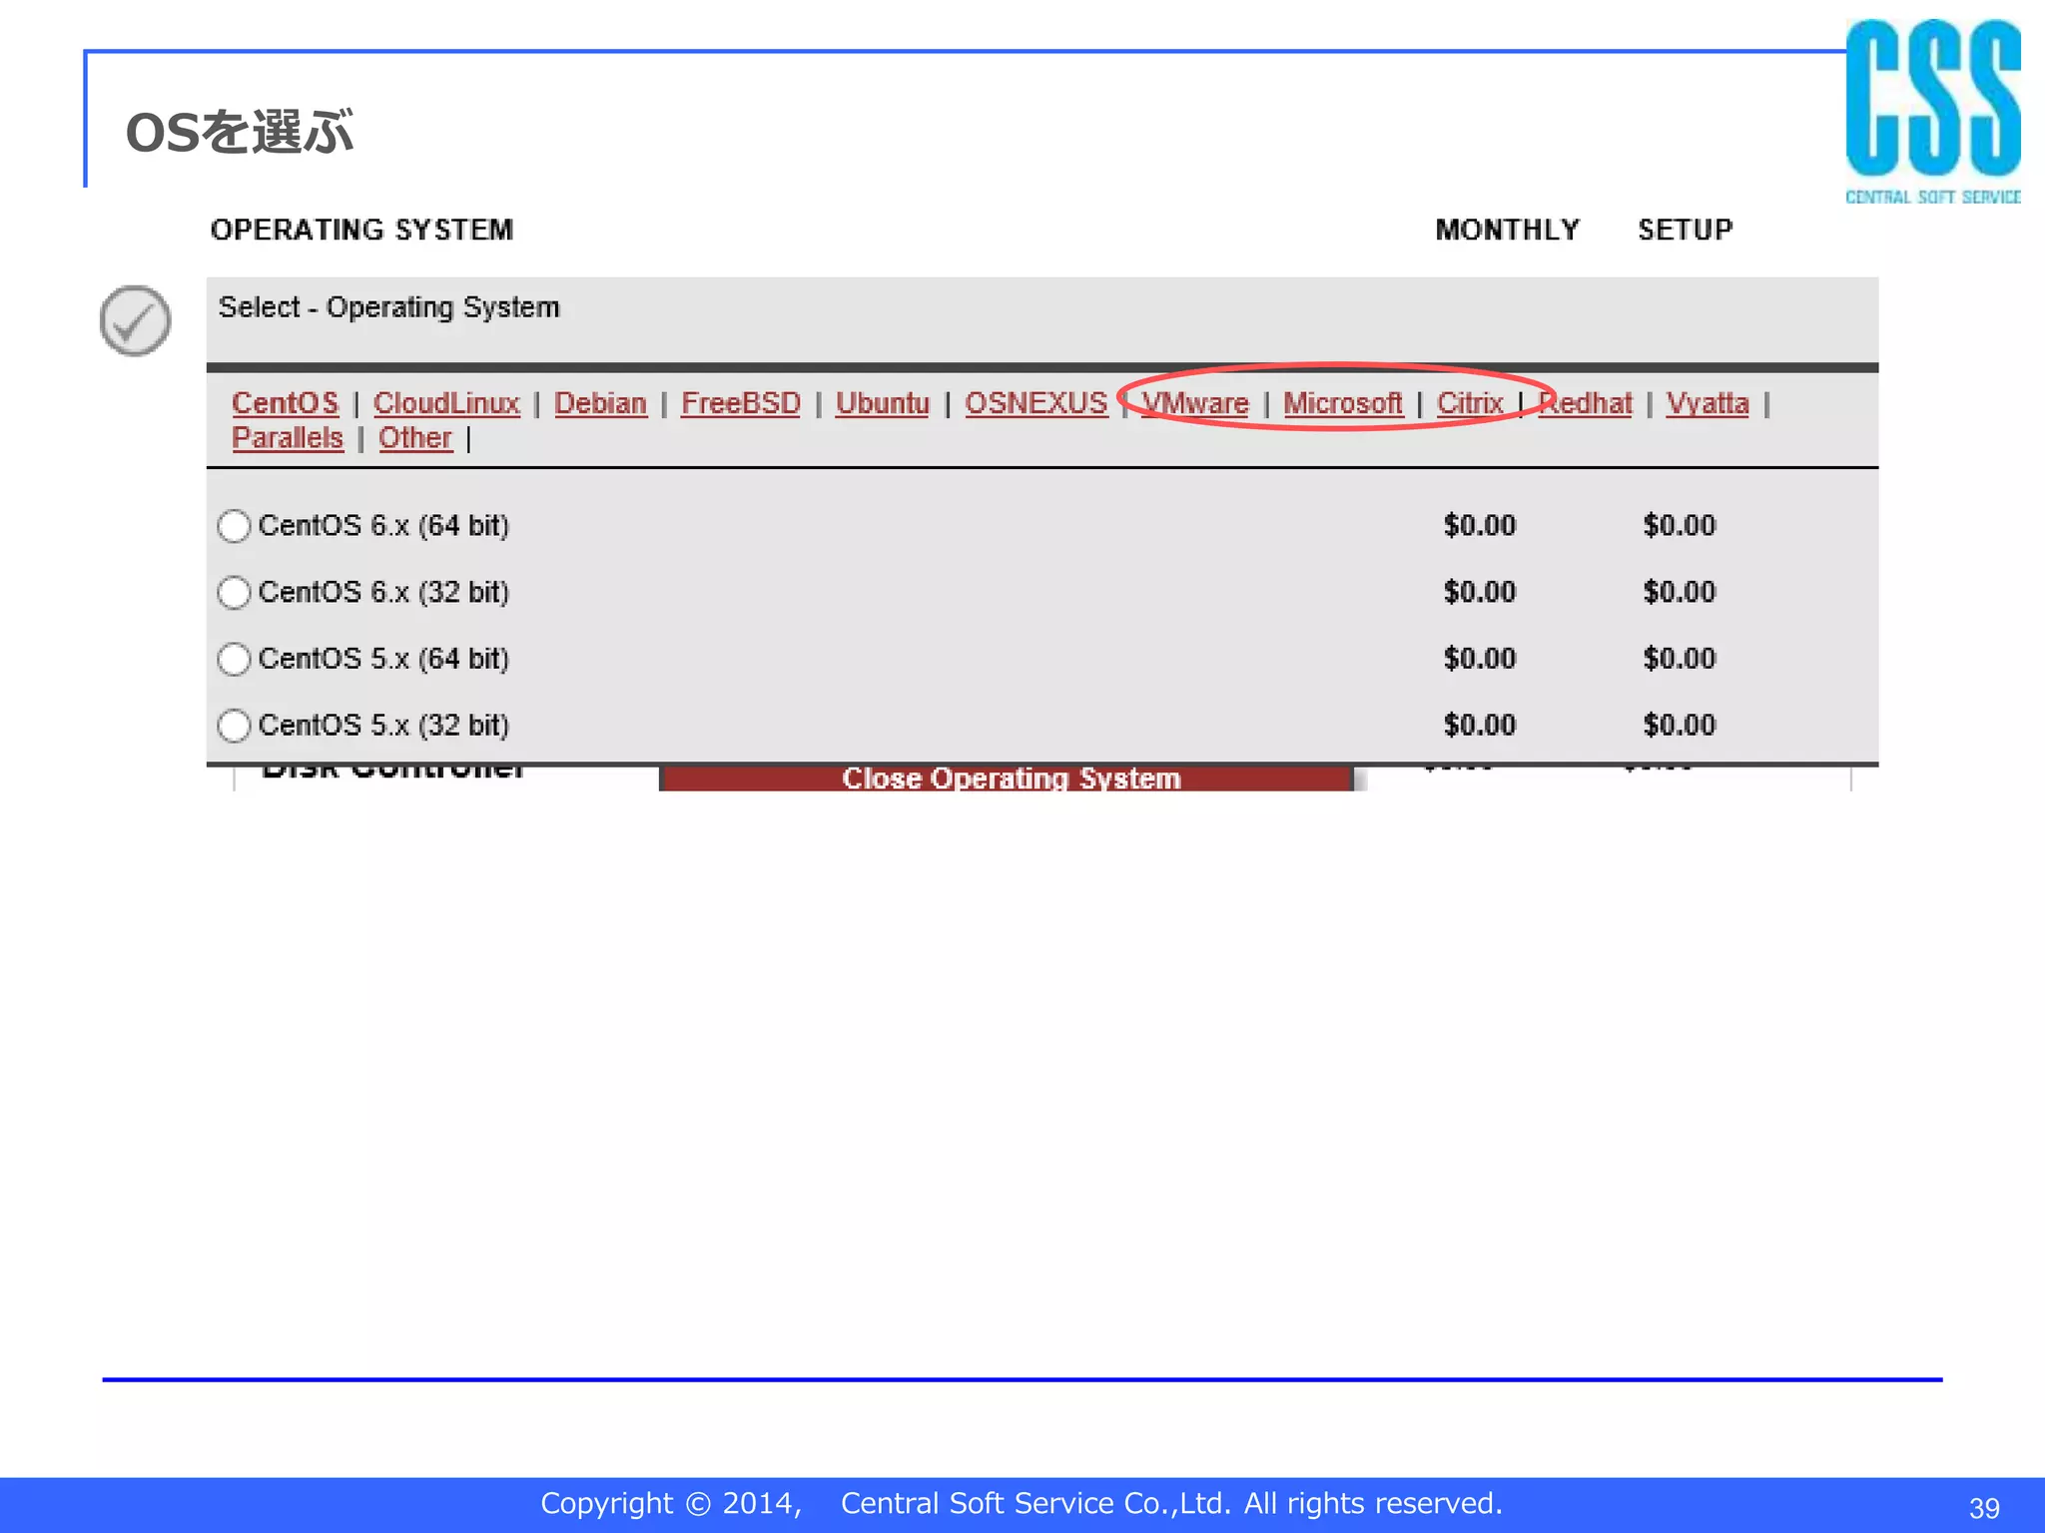
Task: Click the OSを選ぶ slide title
Action: tap(240, 132)
